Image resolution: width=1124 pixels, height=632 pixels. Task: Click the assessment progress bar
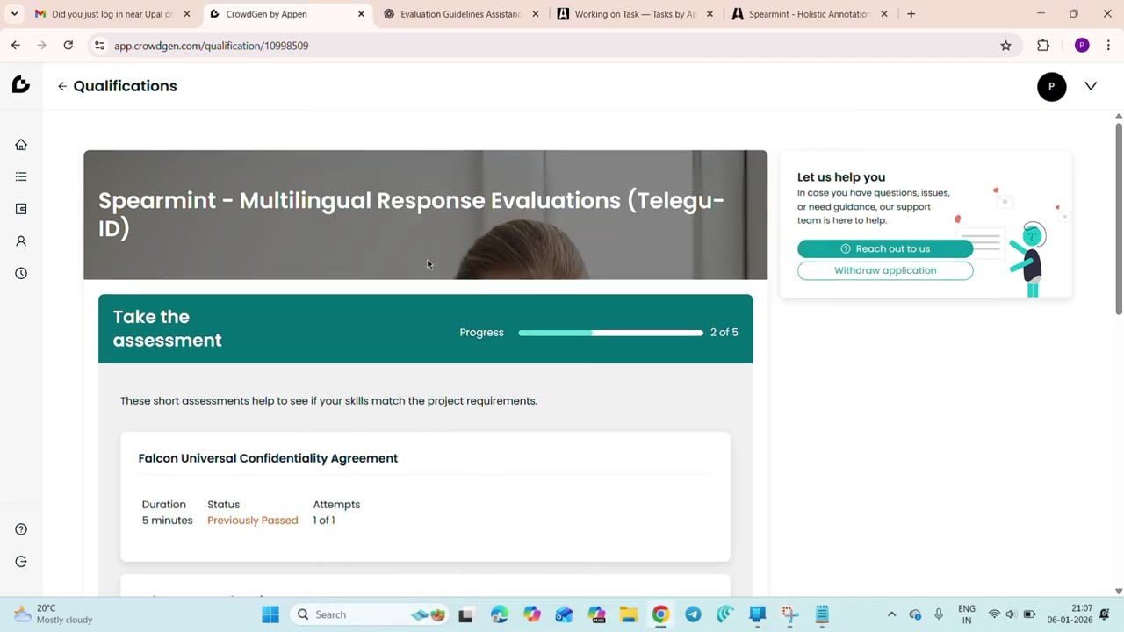pos(610,333)
